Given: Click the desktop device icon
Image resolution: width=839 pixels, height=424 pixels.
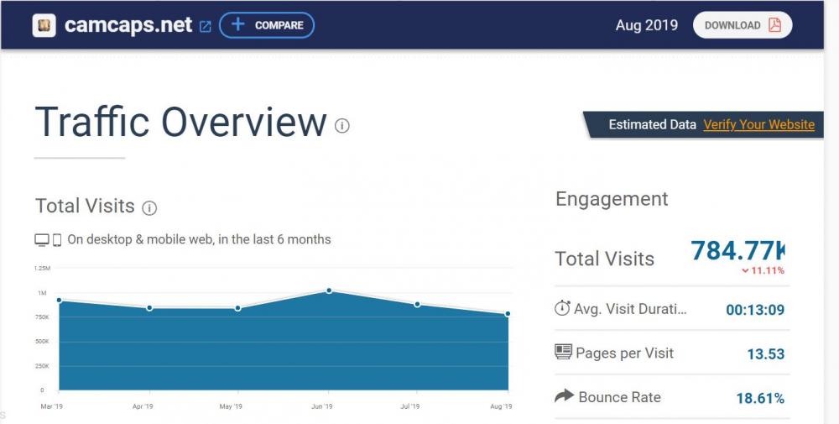Looking at the screenshot, I should coord(42,240).
